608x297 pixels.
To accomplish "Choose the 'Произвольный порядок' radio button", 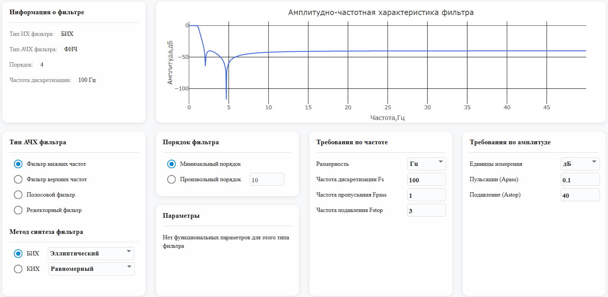I will click(x=171, y=179).
